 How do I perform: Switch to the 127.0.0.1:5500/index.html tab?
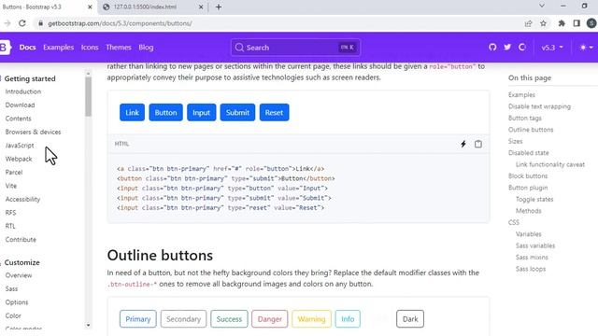(151, 7)
